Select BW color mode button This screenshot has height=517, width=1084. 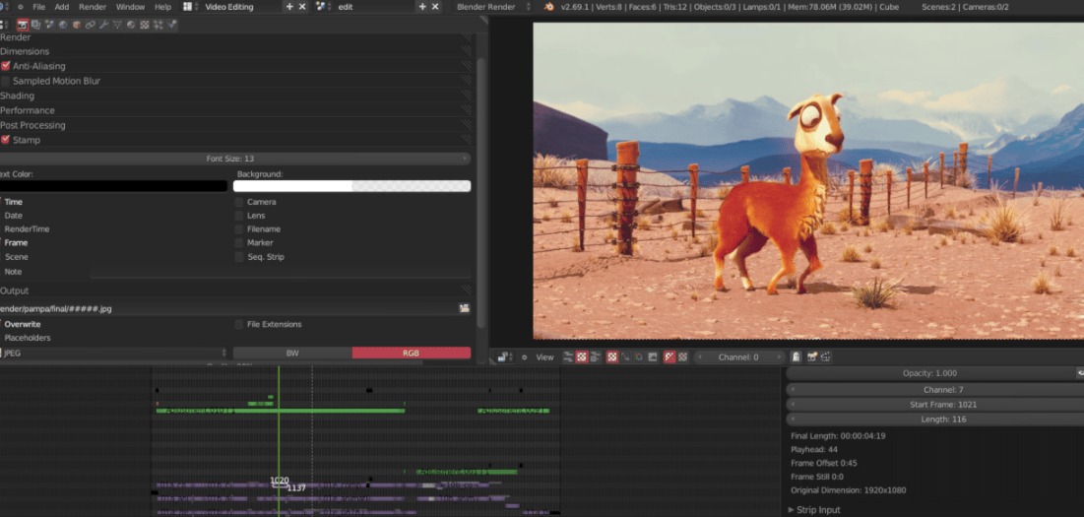(292, 354)
